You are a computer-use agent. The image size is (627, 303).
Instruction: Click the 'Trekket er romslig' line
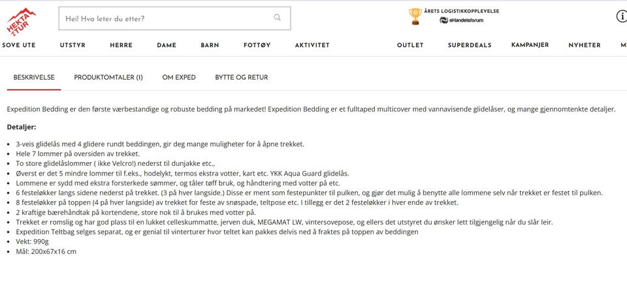click(284, 222)
